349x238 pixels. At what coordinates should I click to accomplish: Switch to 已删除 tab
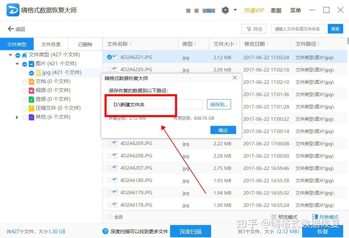click(85, 44)
